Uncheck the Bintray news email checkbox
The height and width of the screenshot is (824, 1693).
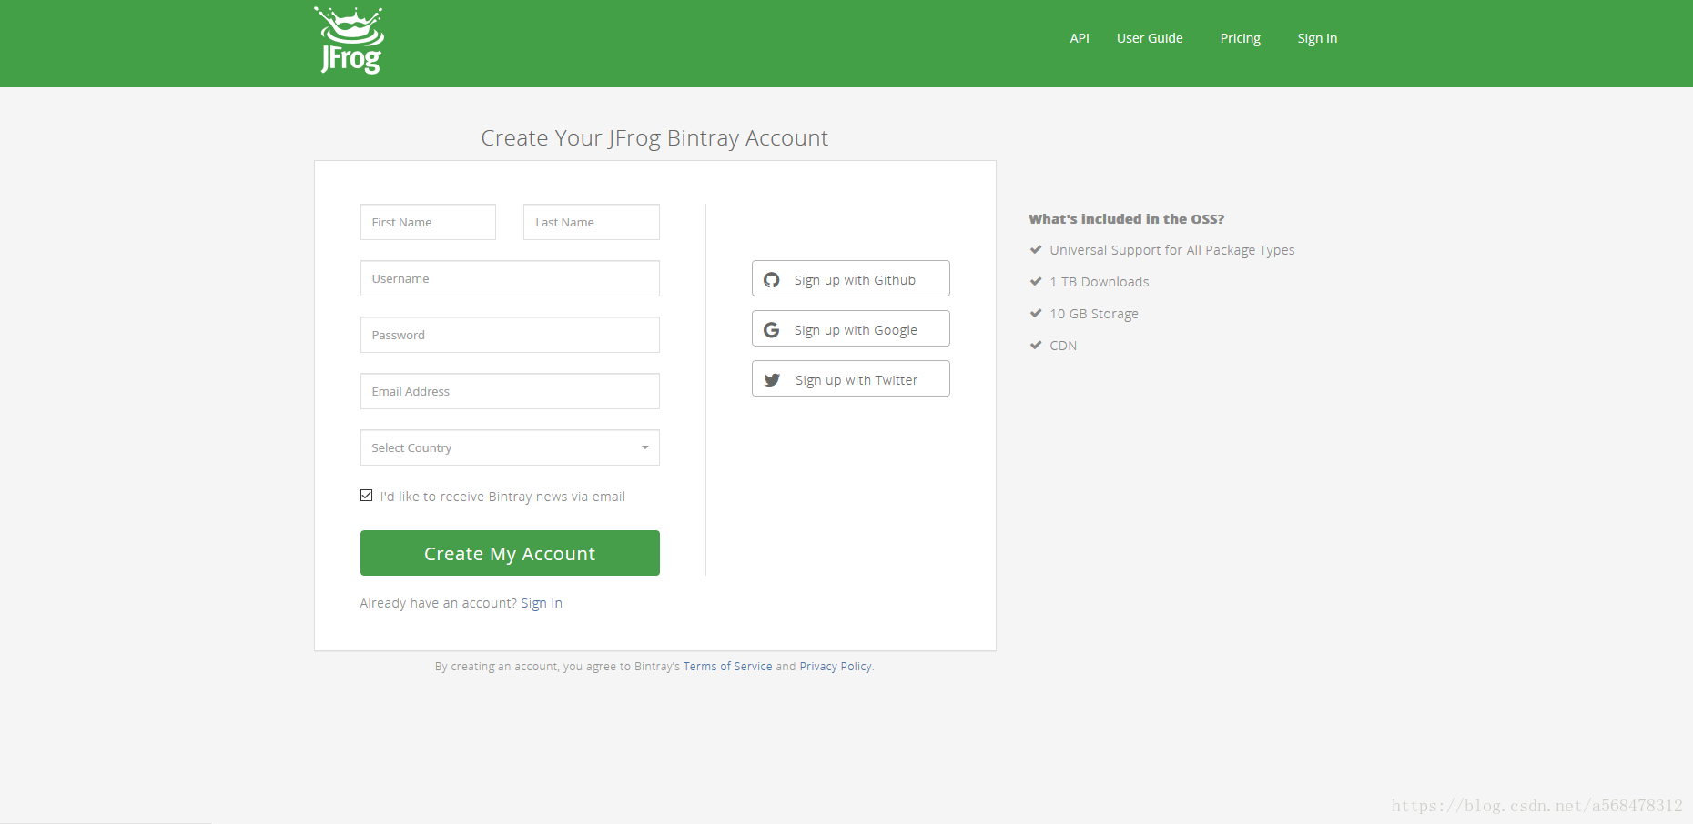(366, 496)
